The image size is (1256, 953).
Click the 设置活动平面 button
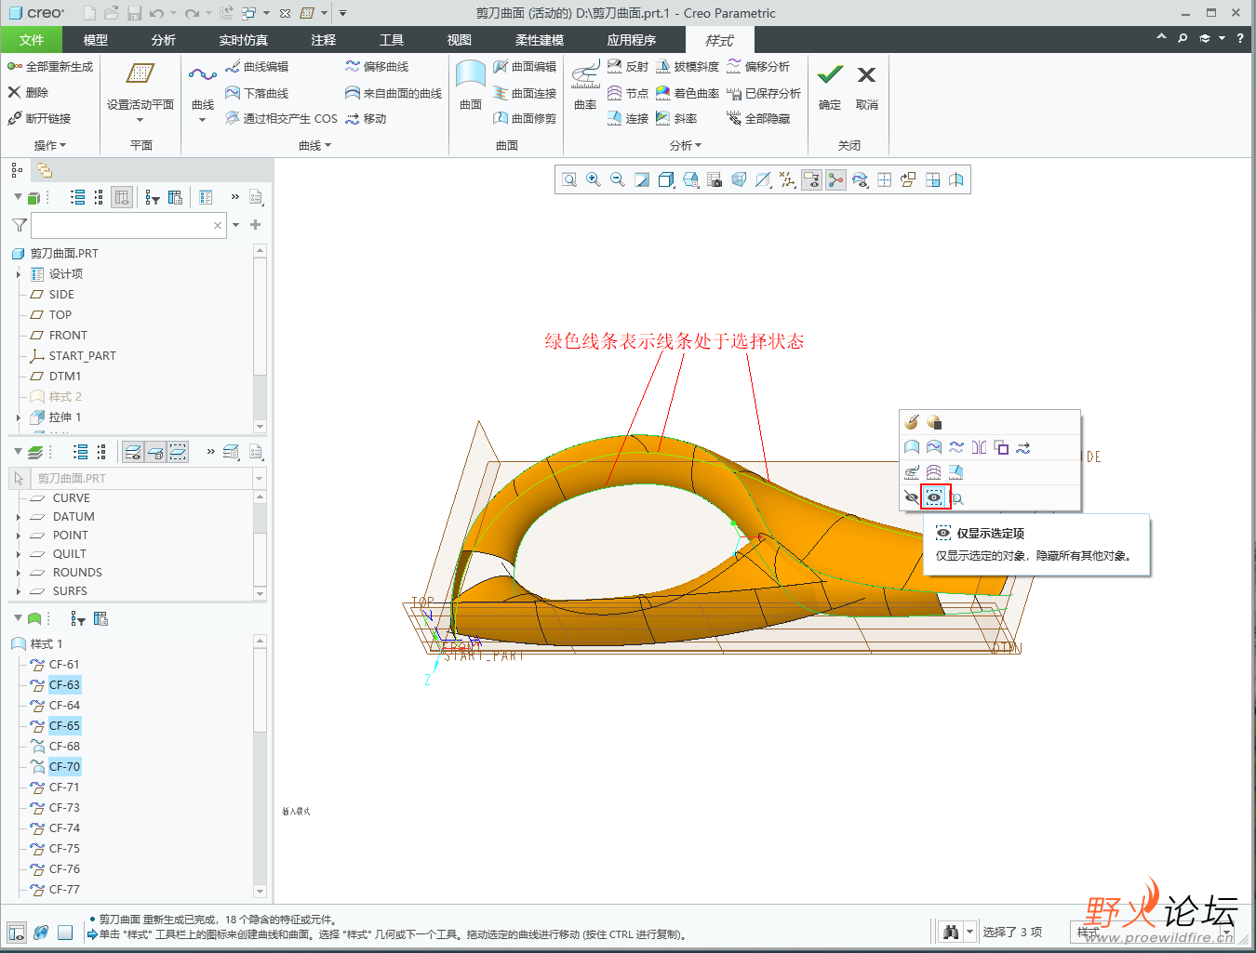click(x=140, y=84)
